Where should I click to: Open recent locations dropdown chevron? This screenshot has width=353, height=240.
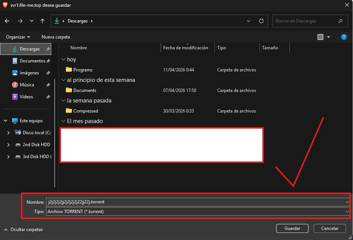(31, 21)
